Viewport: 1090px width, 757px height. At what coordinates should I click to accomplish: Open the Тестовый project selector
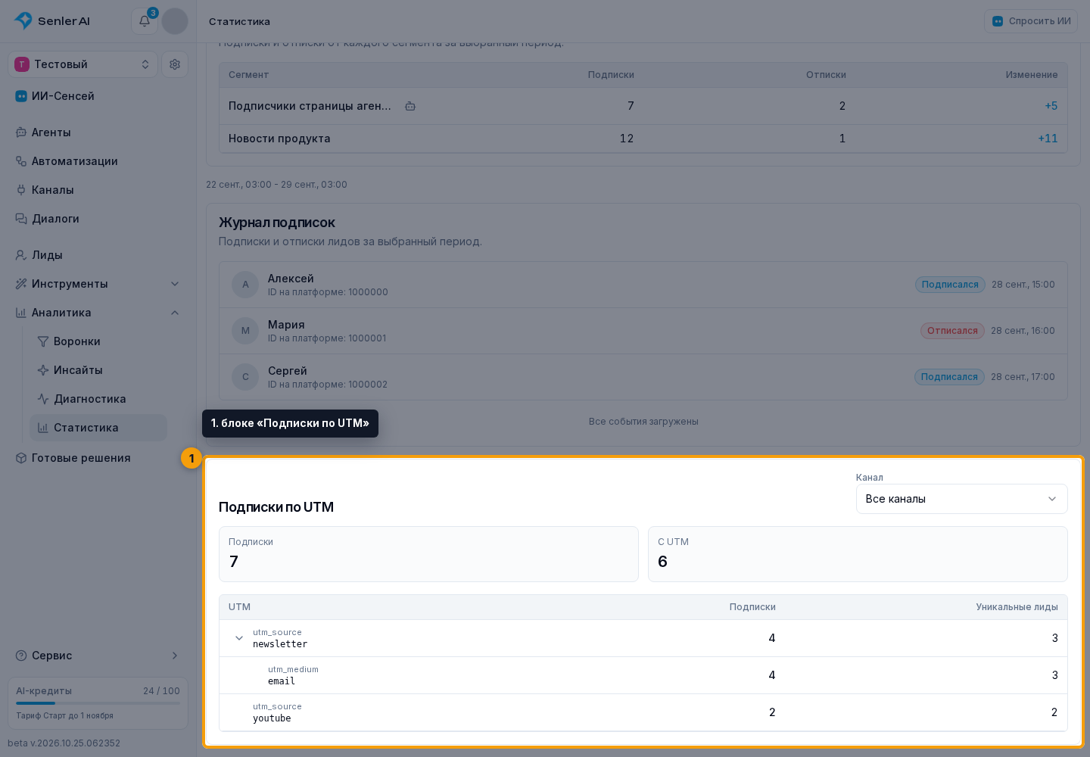click(x=83, y=64)
